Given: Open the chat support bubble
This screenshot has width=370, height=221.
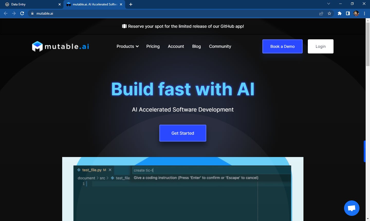Looking at the screenshot, I should tap(351, 208).
